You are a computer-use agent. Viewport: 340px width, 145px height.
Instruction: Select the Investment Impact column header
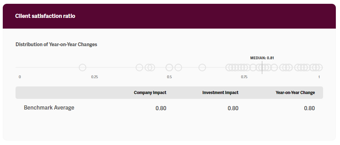point(220,93)
